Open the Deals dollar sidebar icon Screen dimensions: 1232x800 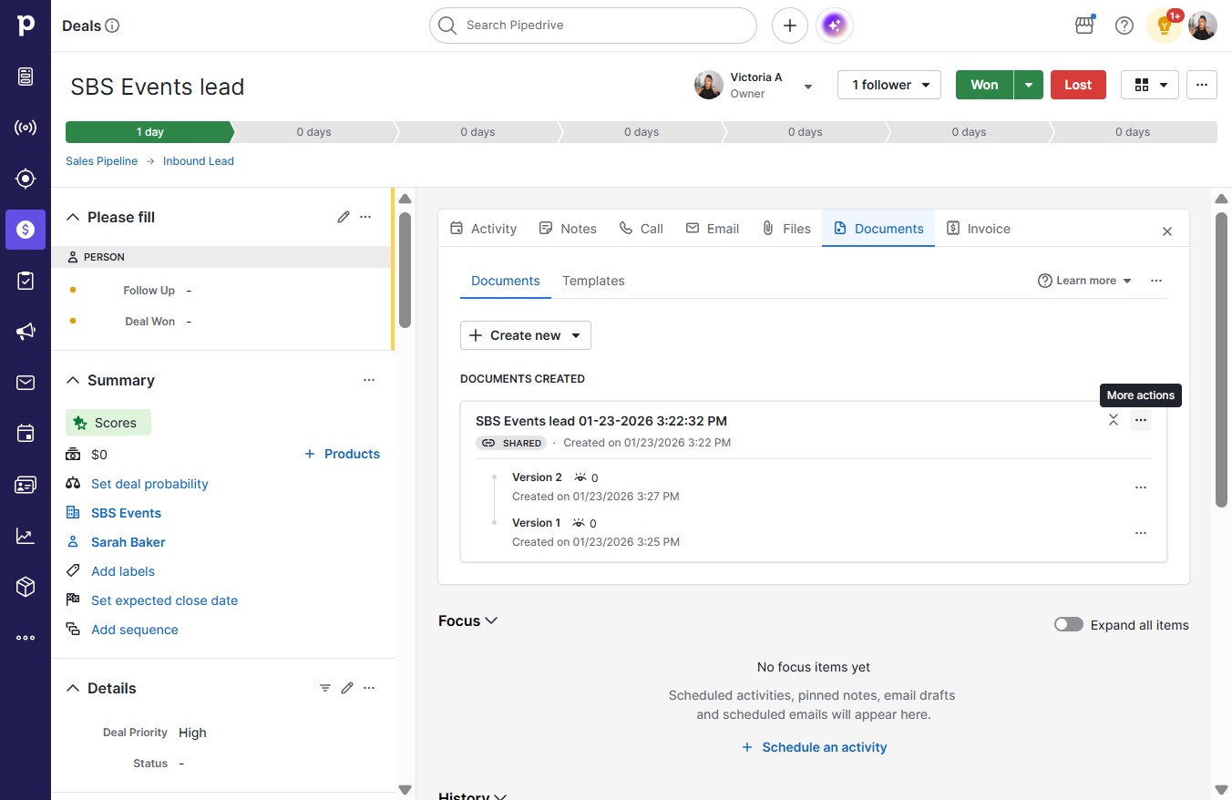(26, 230)
